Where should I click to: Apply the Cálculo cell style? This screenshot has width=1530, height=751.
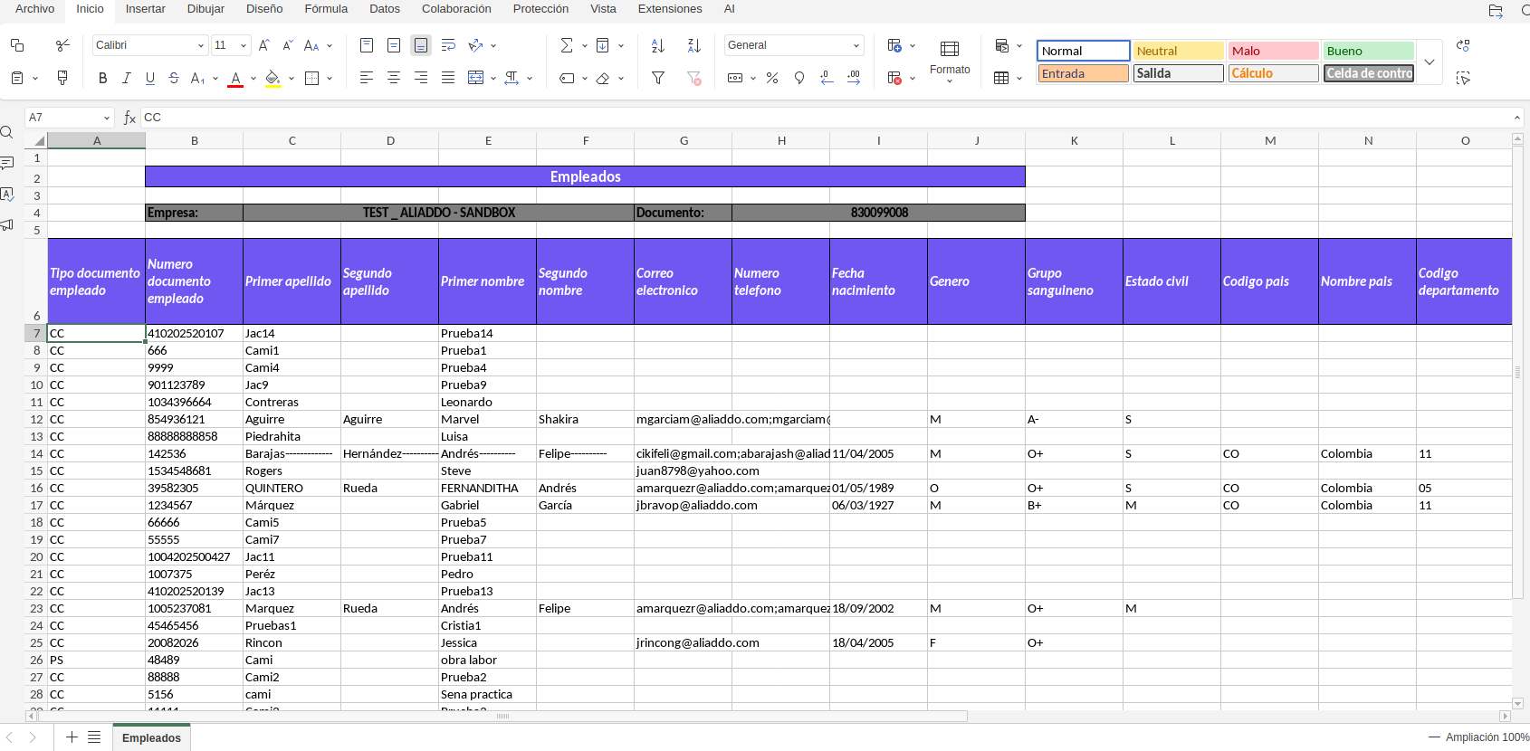pos(1273,73)
